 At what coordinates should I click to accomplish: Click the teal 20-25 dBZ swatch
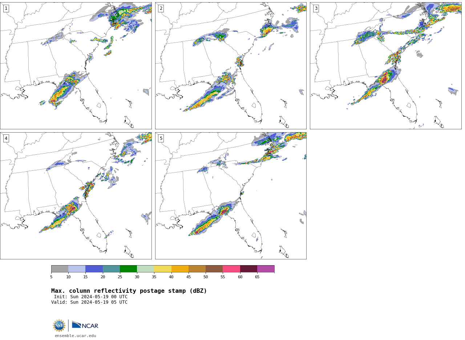pos(111,269)
